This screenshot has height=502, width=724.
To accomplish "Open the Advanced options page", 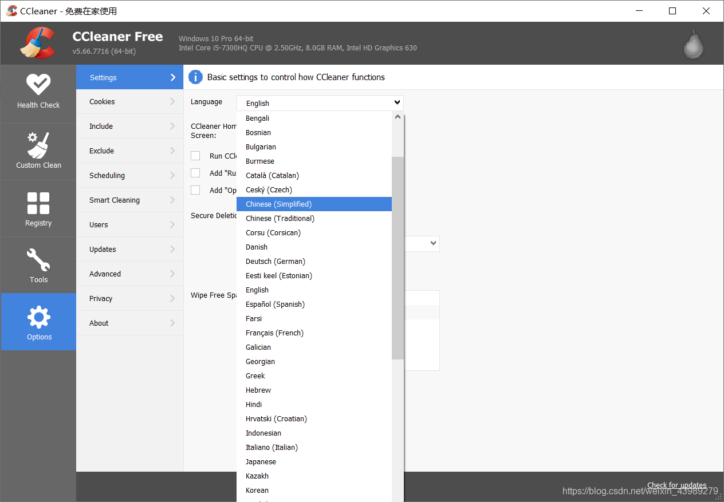I will tap(129, 274).
